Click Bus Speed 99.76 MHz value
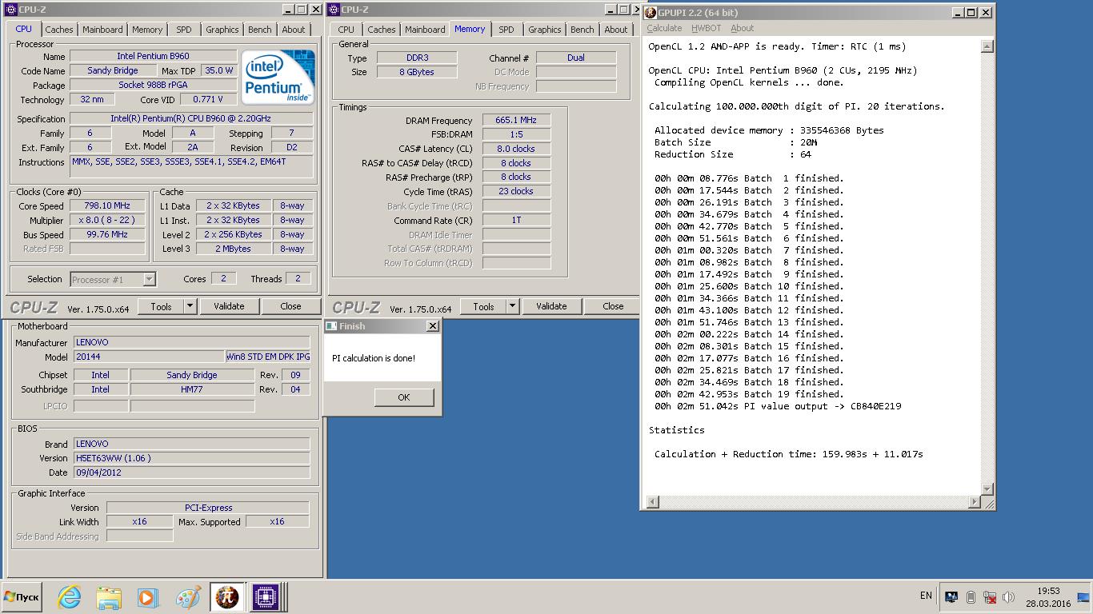Viewport: 1093px width, 614px height. pyautogui.click(x=107, y=234)
